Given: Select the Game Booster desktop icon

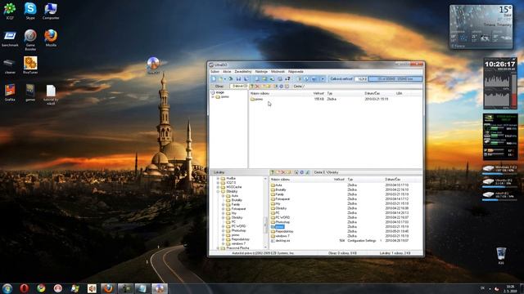Looking at the screenshot, I should [x=30, y=40].
